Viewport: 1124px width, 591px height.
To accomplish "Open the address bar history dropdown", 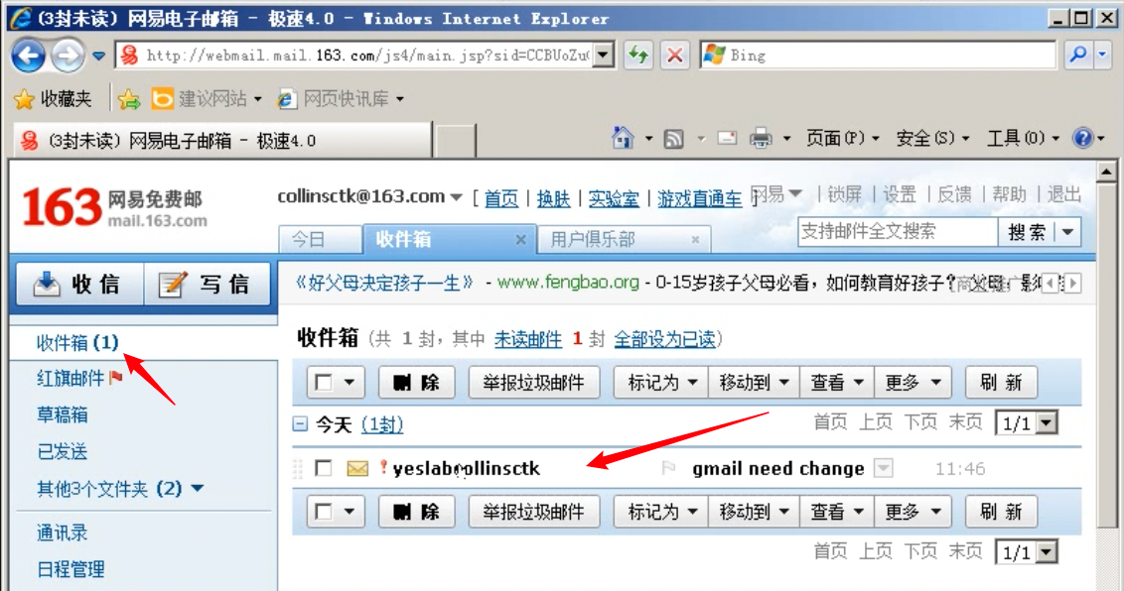I will [605, 56].
